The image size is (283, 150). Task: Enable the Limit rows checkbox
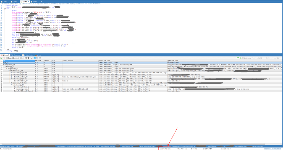point(243,58)
